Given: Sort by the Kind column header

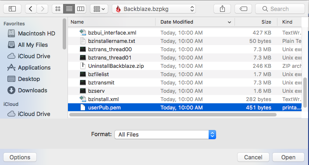Looking at the screenshot, I should click(x=289, y=22).
